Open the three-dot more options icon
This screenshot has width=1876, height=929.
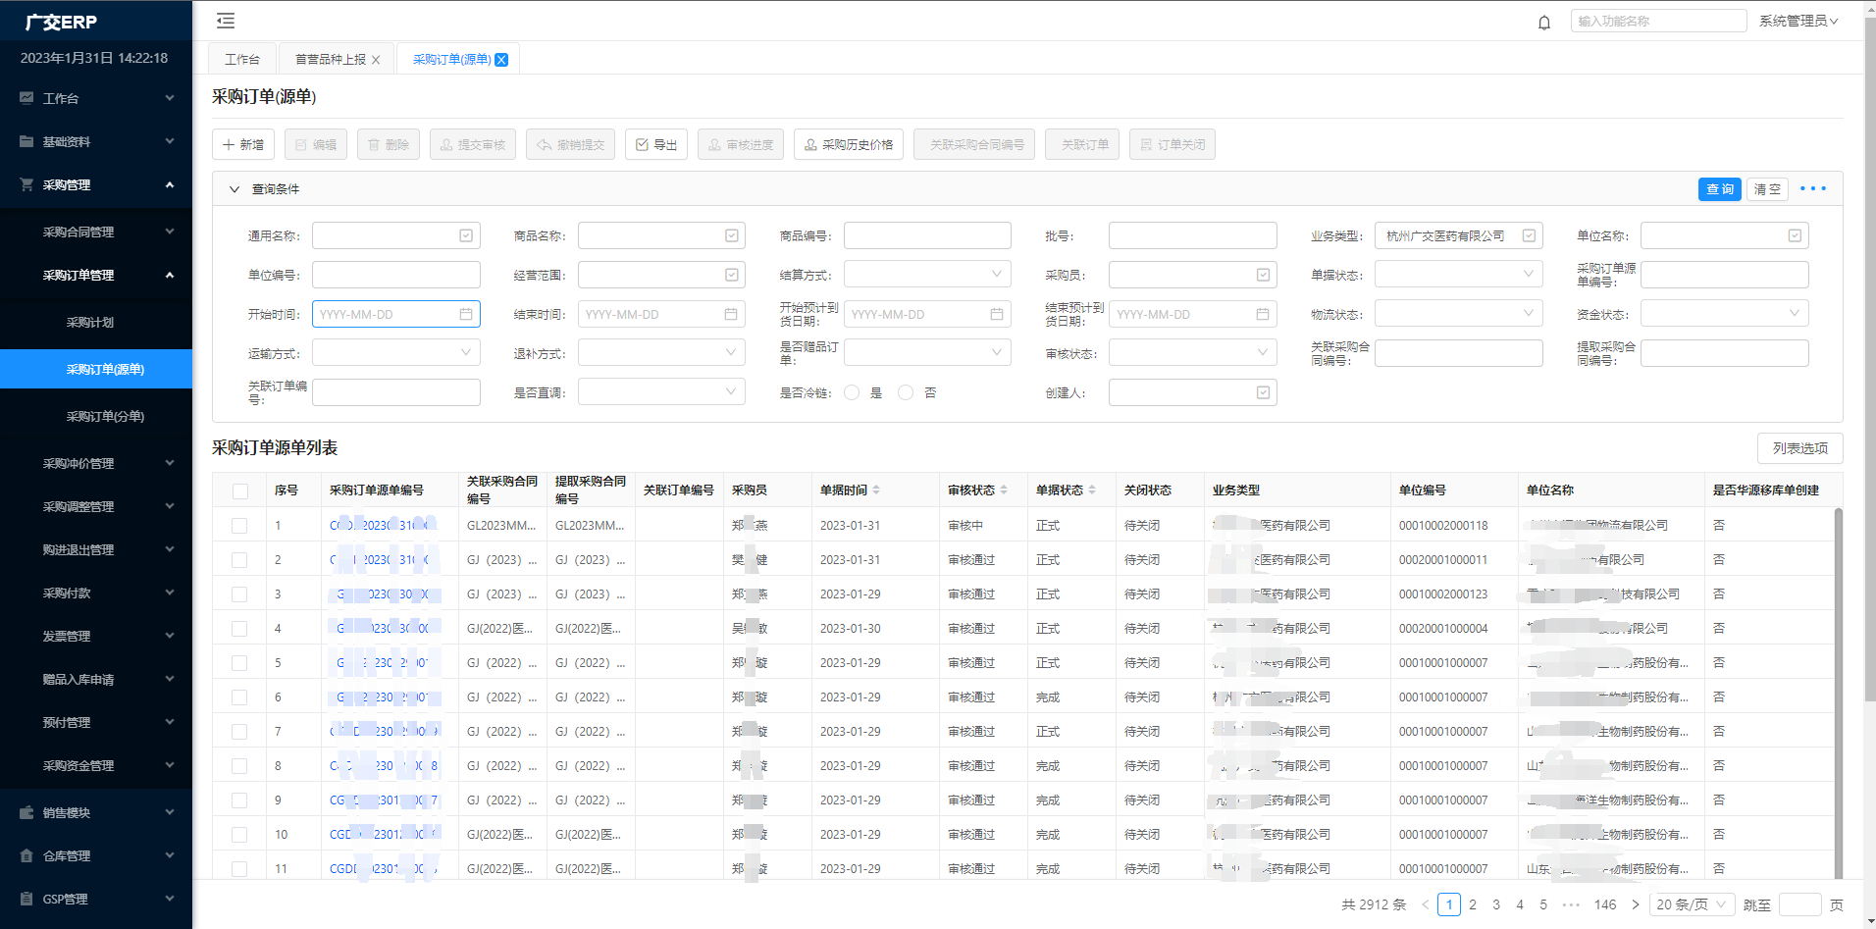(1813, 188)
